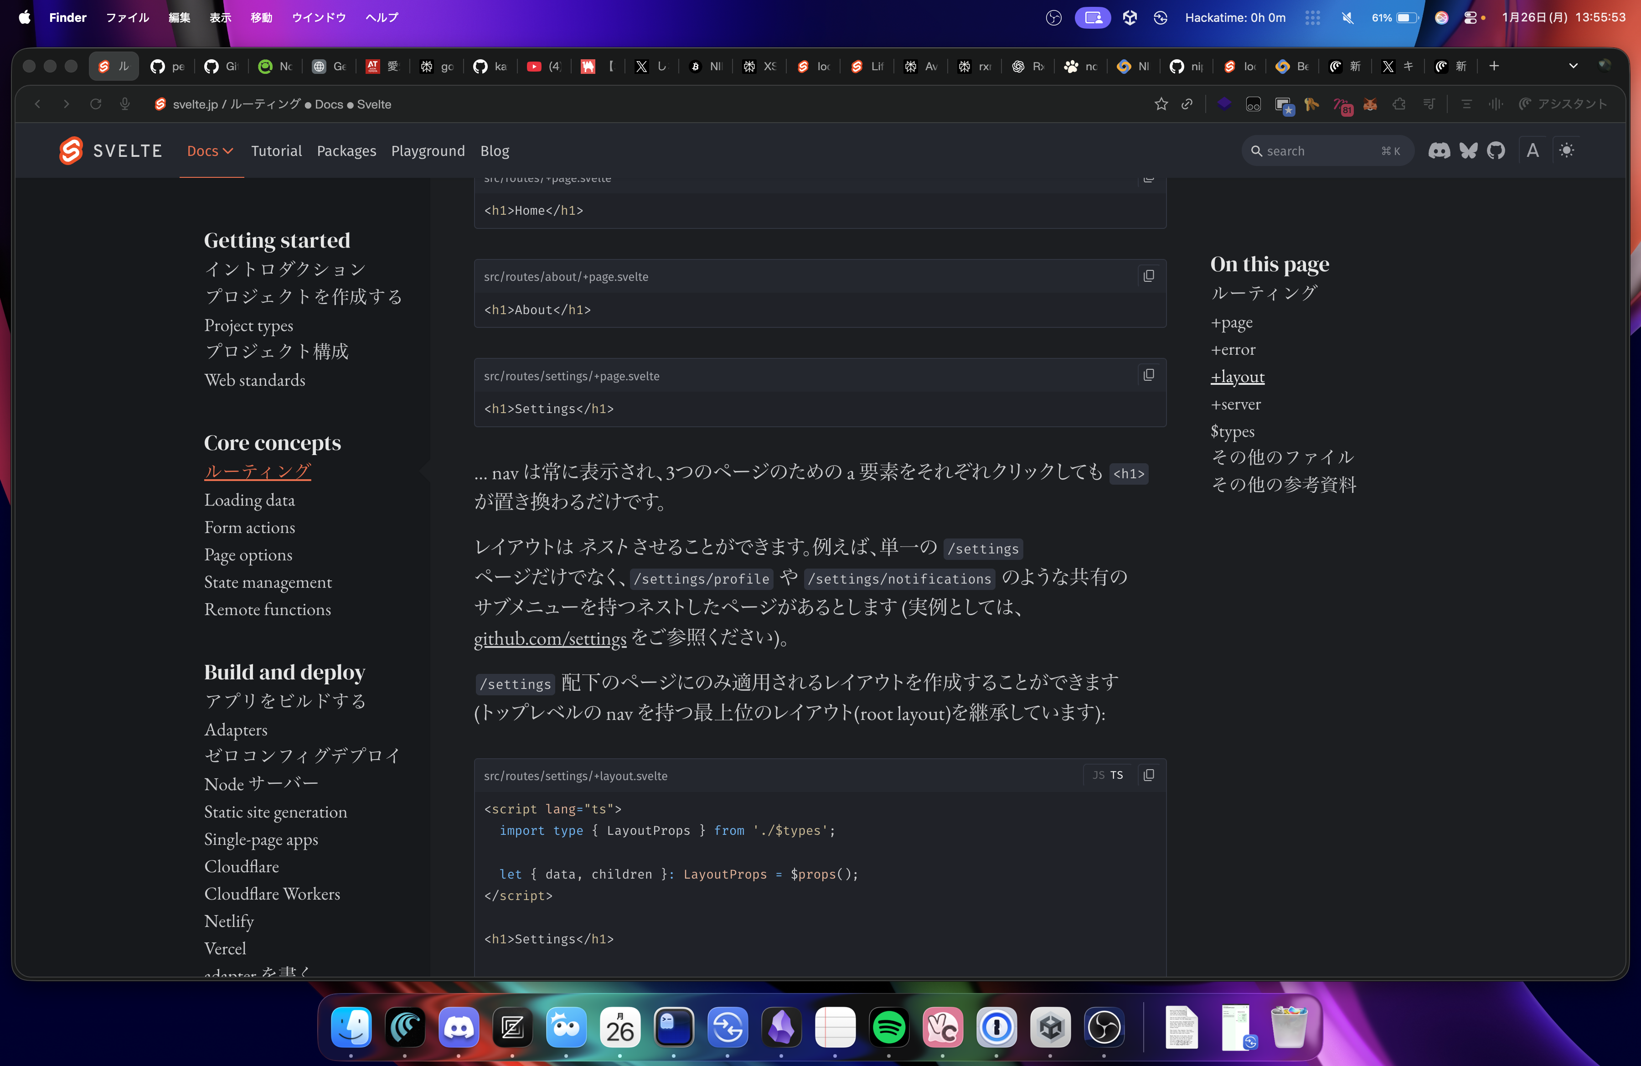The image size is (1641, 1066).
Task: Copy the page link via chain icon
Action: (1187, 104)
